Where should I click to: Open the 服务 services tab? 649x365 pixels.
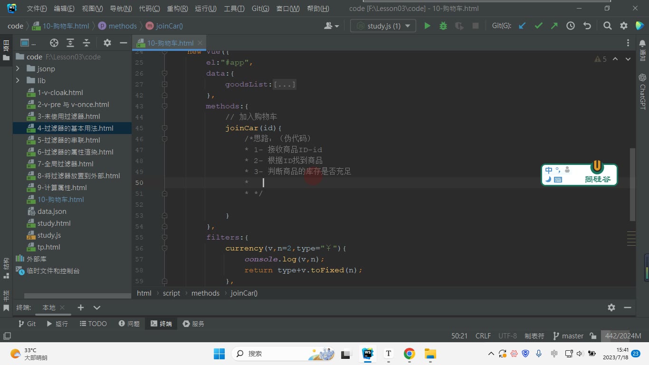pyautogui.click(x=194, y=324)
